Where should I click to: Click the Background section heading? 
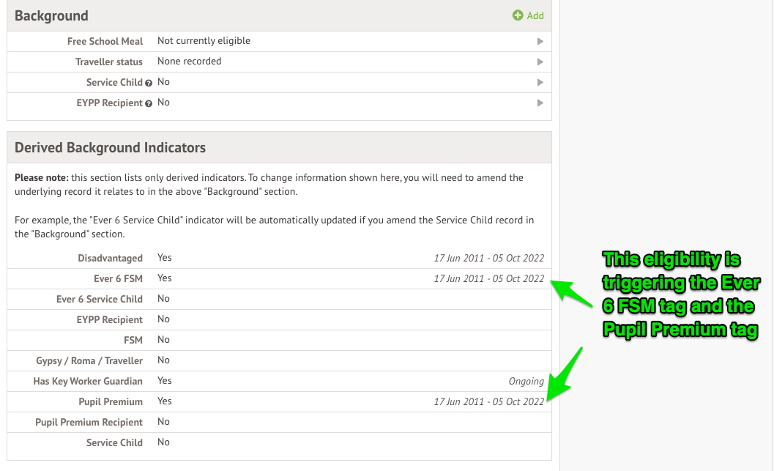click(51, 15)
